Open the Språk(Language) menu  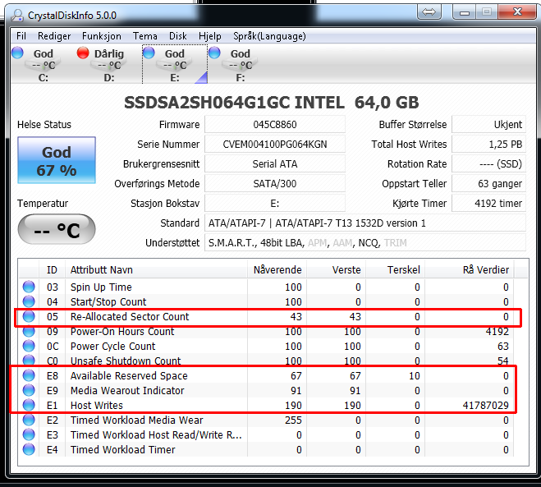click(269, 36)
